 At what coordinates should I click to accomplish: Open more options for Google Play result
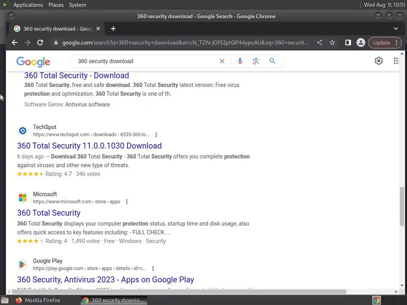tap(153, 268)
